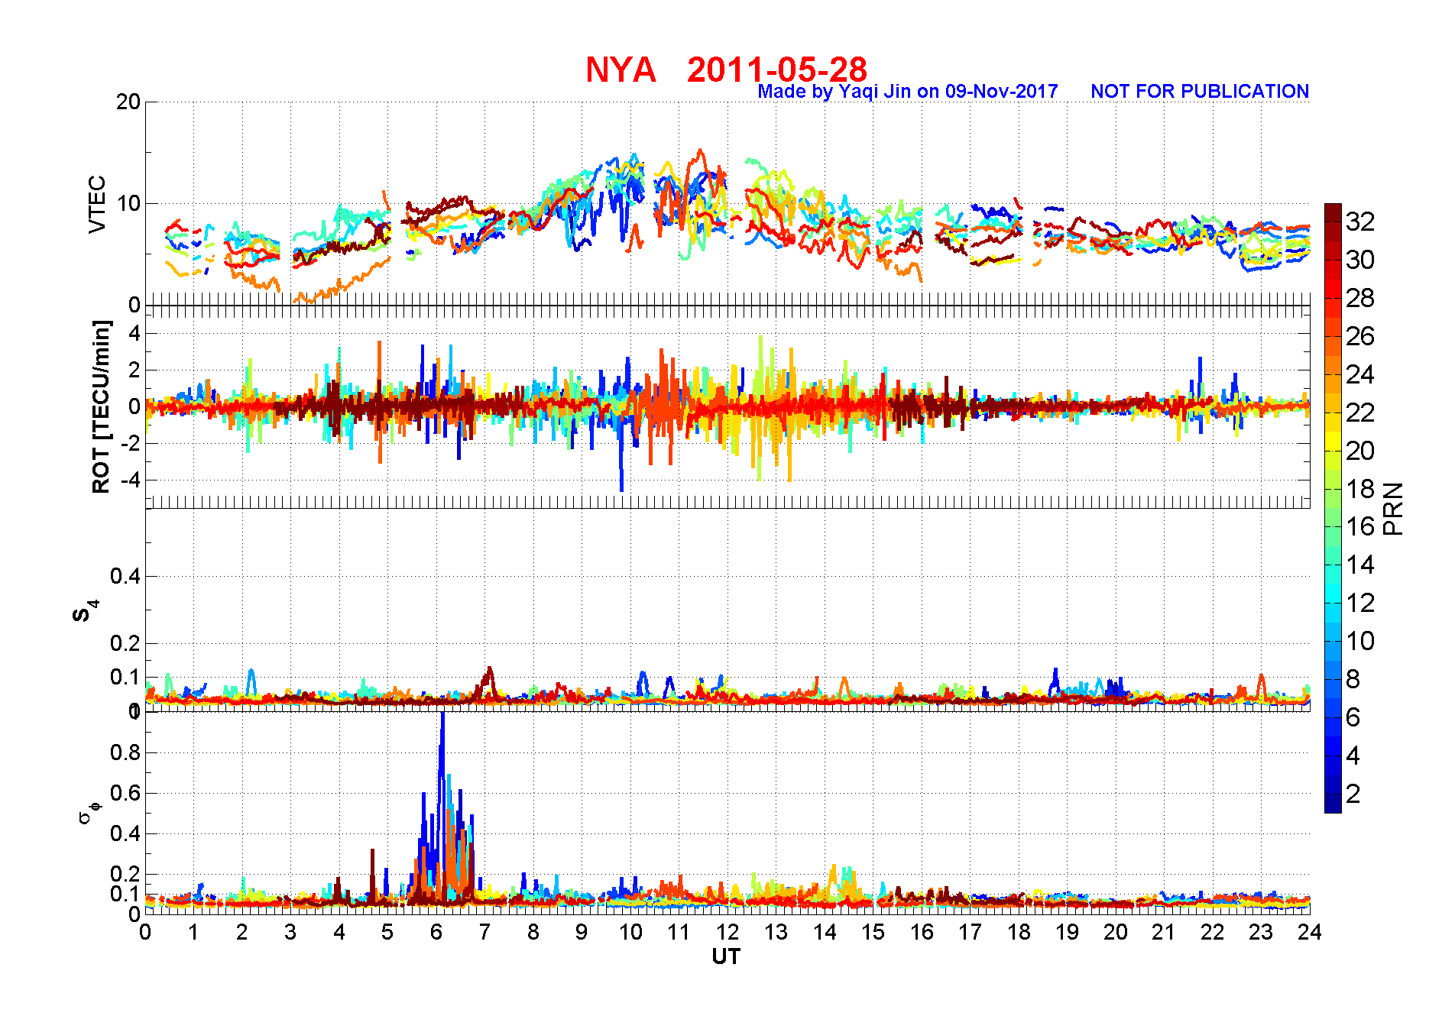Image resolution: width=1455 pixels, height=1016 pixels.
Task: Click the S4 axis tick label "0.4"
Action: (125, 576)
